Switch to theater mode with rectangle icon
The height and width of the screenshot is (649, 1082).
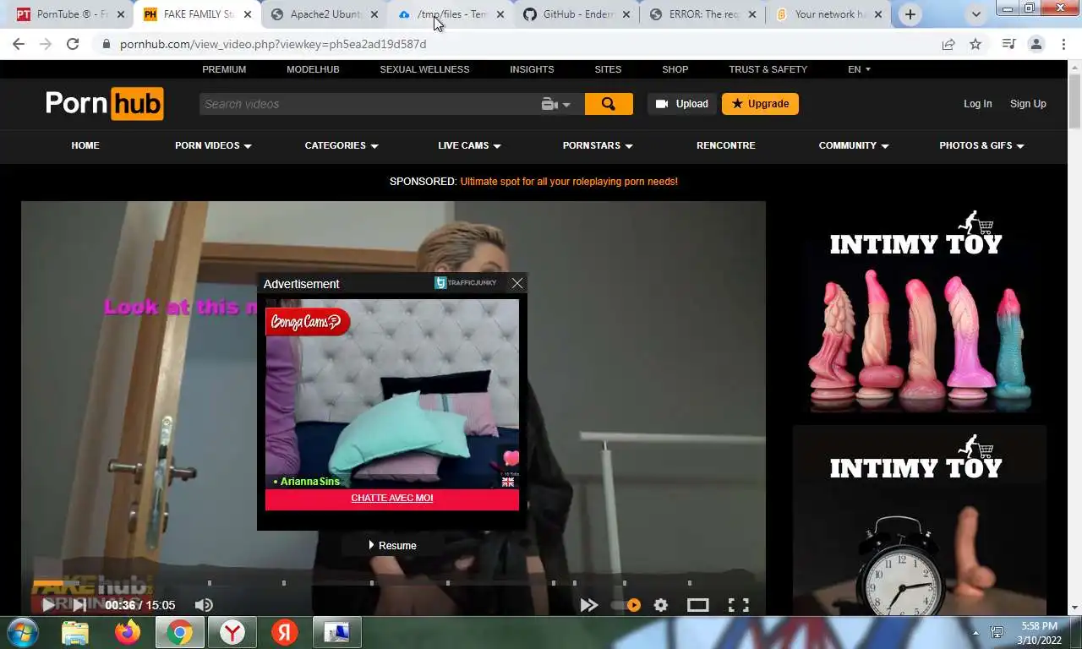pos(697,605)
